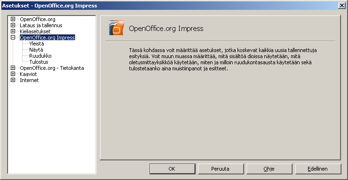
Task: Expand the Lataus ja tallennus node
Action: [13, 25]
